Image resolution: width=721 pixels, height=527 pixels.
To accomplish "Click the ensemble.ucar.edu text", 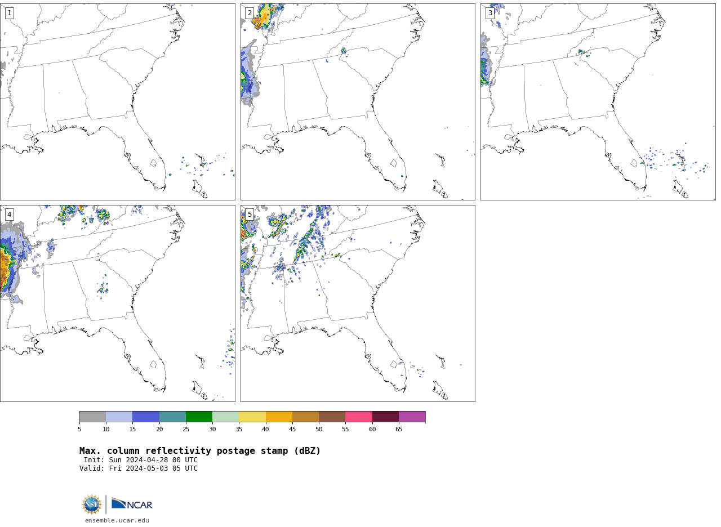I will pyautogui.click(x=117, y=521).
